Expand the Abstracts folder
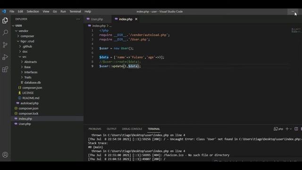The width and height of the screenshot is (302, 170). (22, 62)
